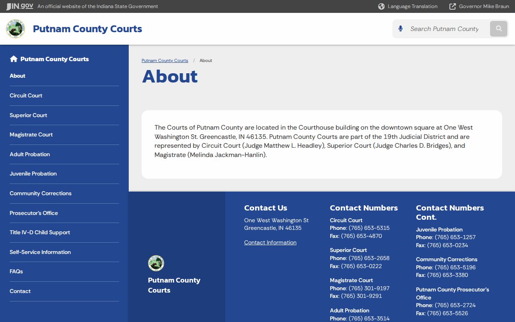Click the Search Putnam County input field
The image size is (515, 322).
point(445,29)
